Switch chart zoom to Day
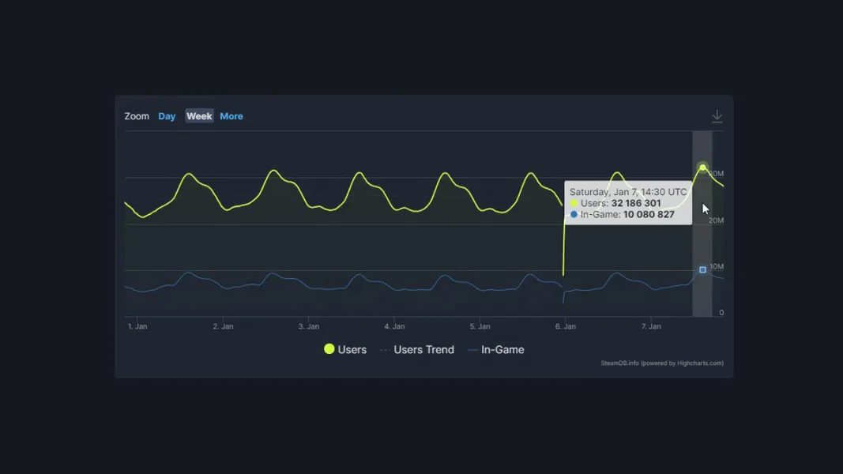The height and width of the screenshot is (474, 843). coord(167,116)
